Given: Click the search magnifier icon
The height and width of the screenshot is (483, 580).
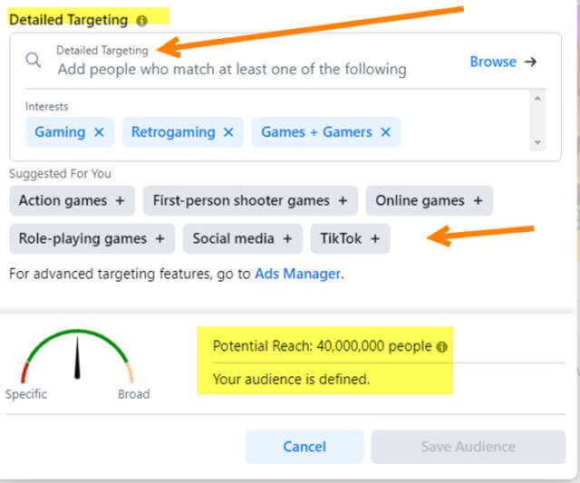Looking at the screenshot, I should tap(33, 60).
